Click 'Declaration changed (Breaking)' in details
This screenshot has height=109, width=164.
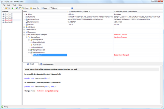click(47, 91)
